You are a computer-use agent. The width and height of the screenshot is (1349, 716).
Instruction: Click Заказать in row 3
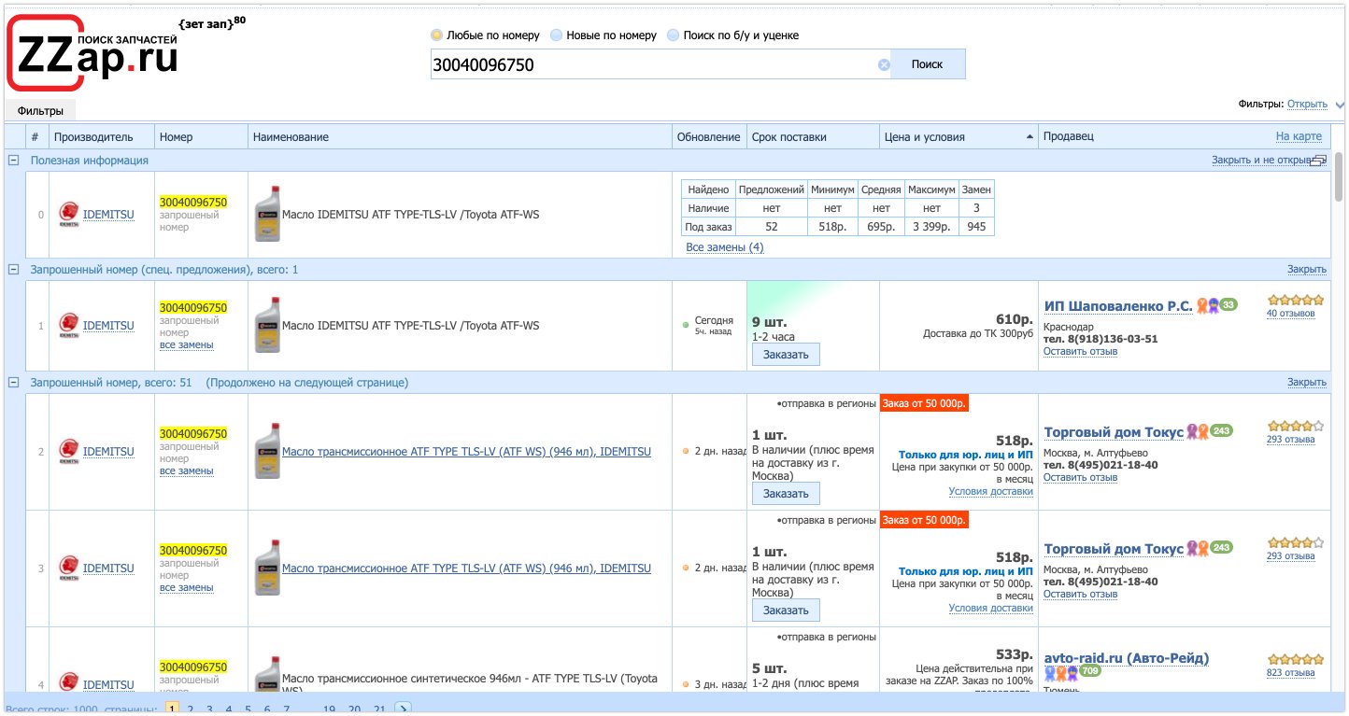[786, 610]
